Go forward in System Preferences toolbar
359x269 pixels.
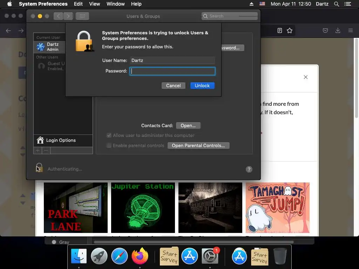click(x=68, y=16)
